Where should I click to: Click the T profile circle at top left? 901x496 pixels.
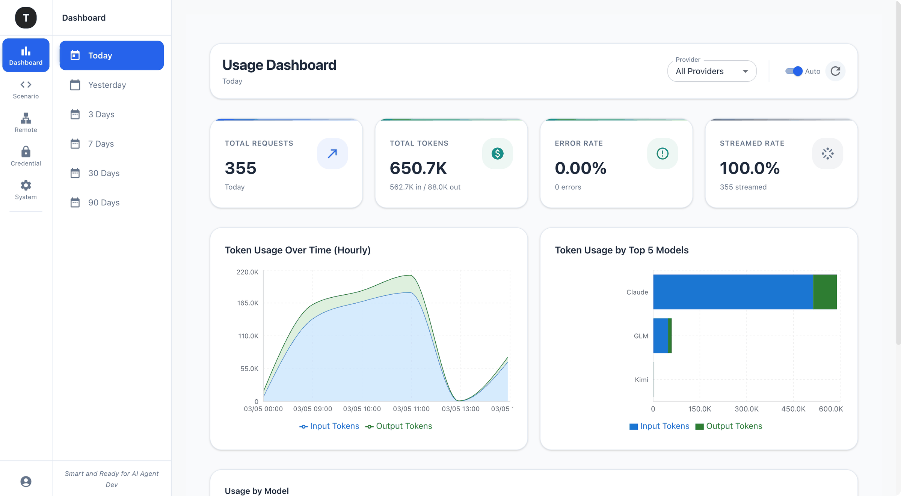click(x=26, y=18)
